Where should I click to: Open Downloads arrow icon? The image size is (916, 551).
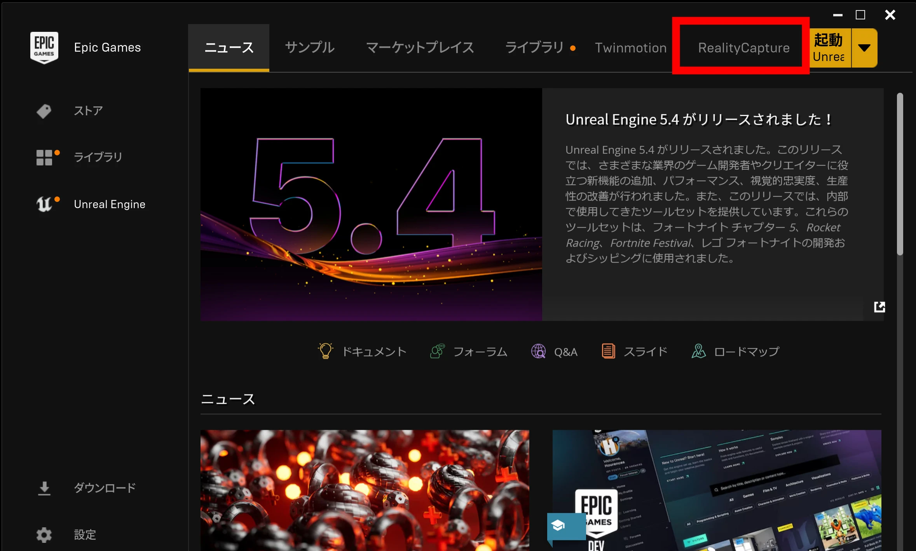(44, 488)
